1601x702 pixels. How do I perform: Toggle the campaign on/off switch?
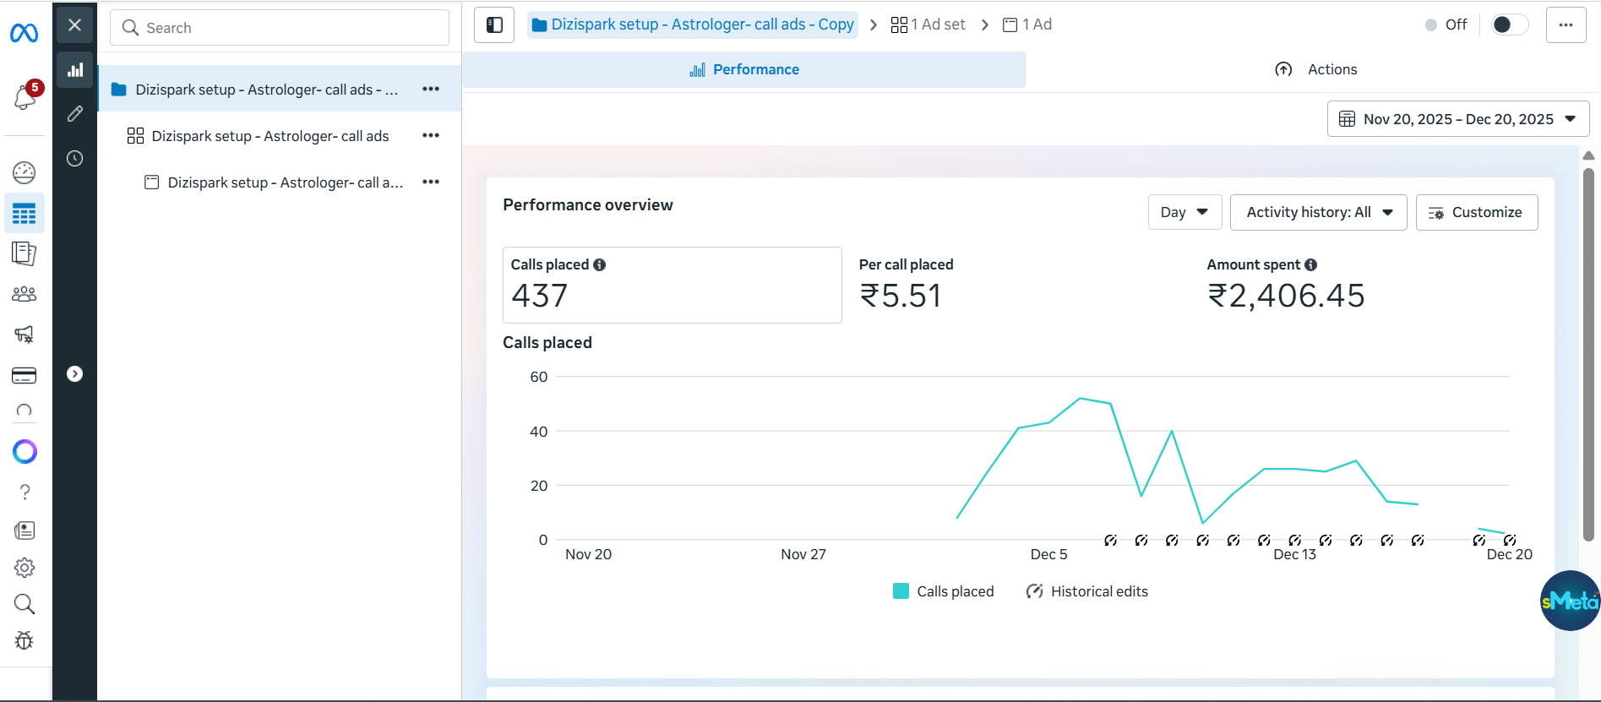pyautogui.click(x=1509, y=24)
